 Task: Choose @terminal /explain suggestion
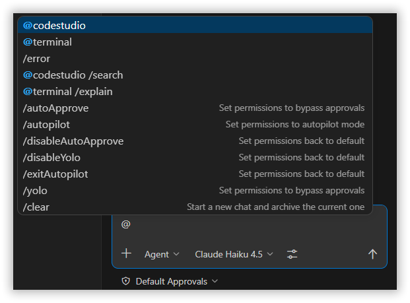(195, 92)
